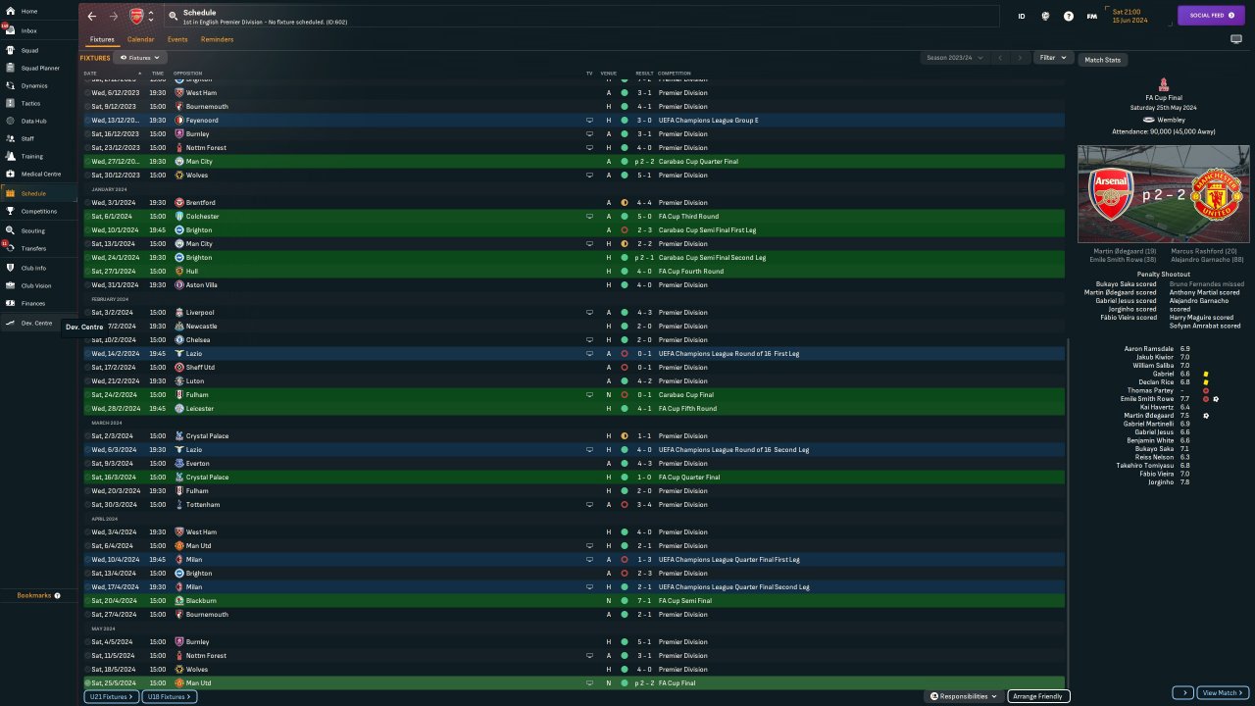Screen dimensions: 1255x706
Task: Click the ID icon in top bar
Action: click(x=1022, y=17)
